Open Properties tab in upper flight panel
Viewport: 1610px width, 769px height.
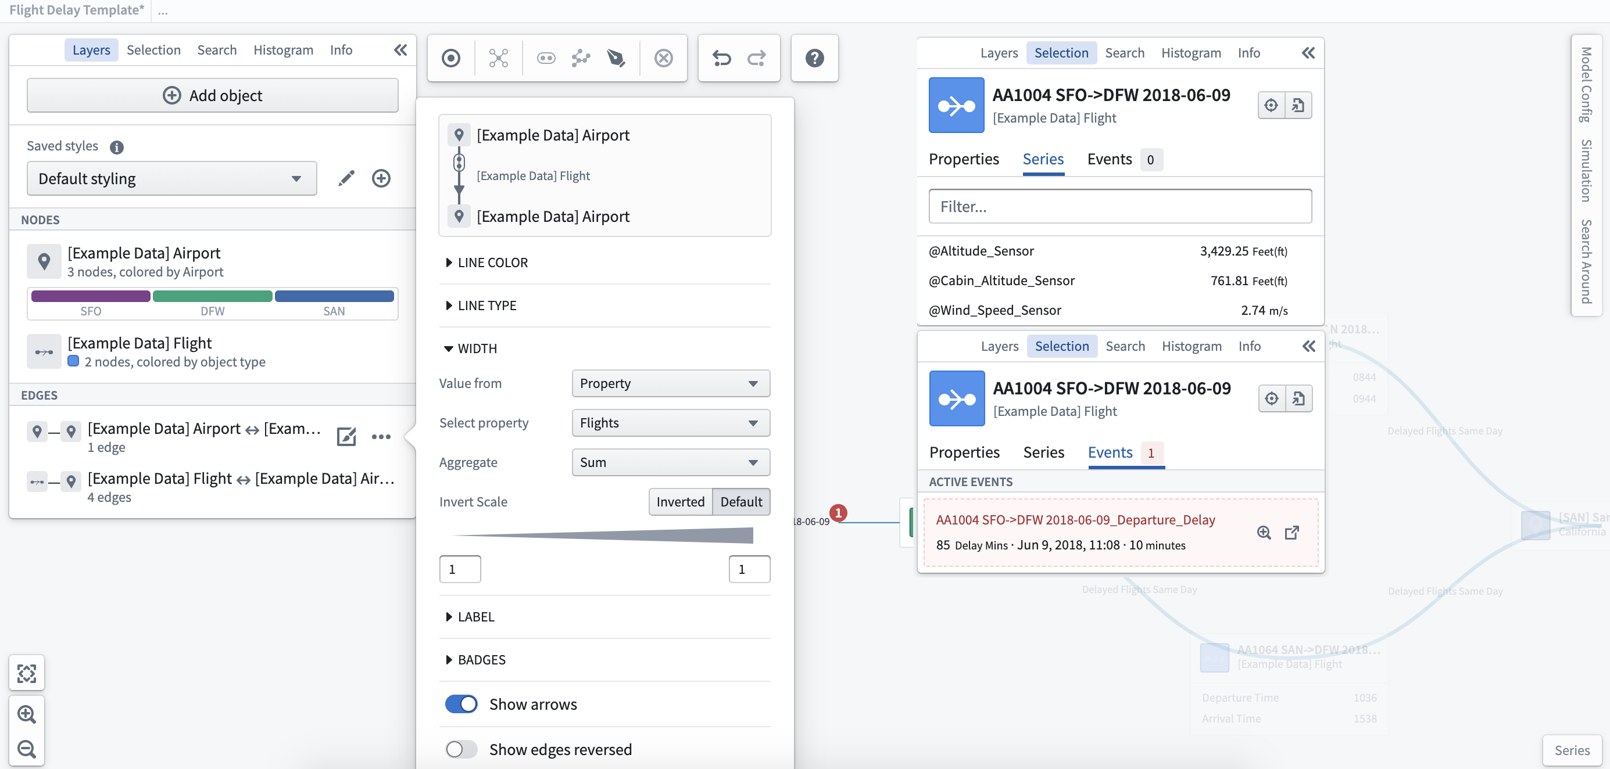964,159
